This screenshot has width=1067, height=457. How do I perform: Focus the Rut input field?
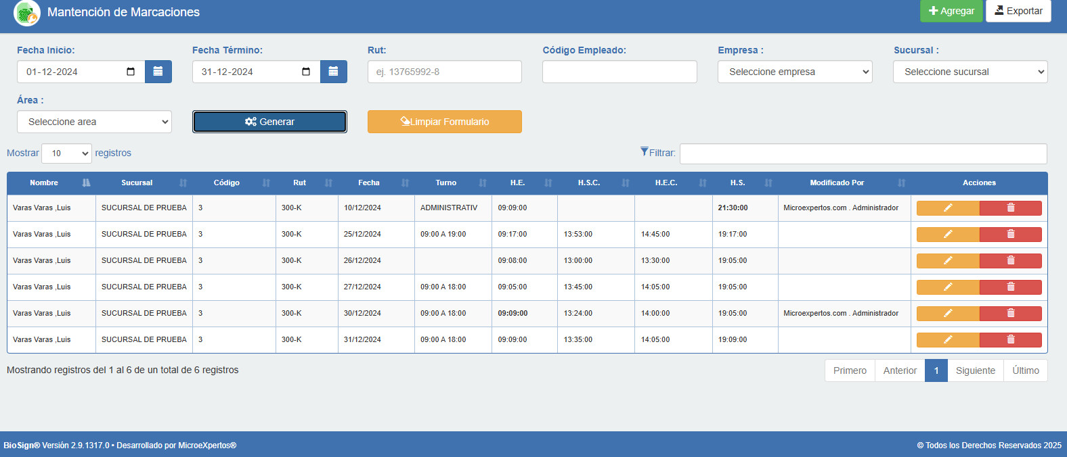pyautogui.click(x=445, y=72)
